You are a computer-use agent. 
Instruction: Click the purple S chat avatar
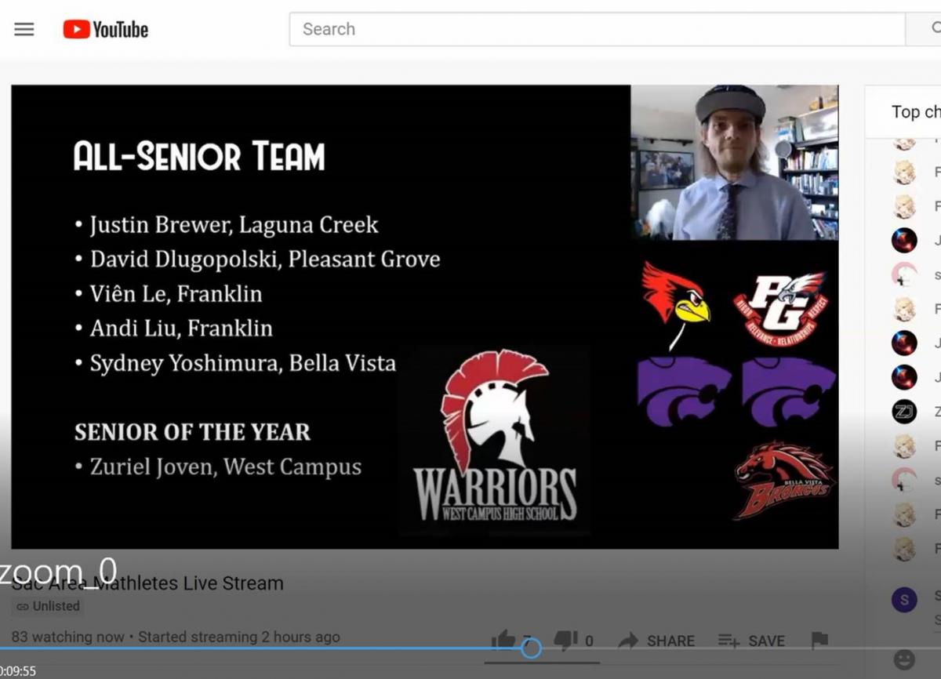click(904, 601)
